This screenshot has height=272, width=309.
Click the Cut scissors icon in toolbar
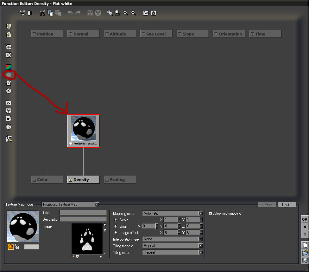(42, 13)
